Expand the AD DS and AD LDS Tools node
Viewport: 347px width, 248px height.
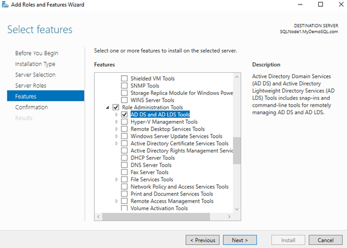point(117,114)
